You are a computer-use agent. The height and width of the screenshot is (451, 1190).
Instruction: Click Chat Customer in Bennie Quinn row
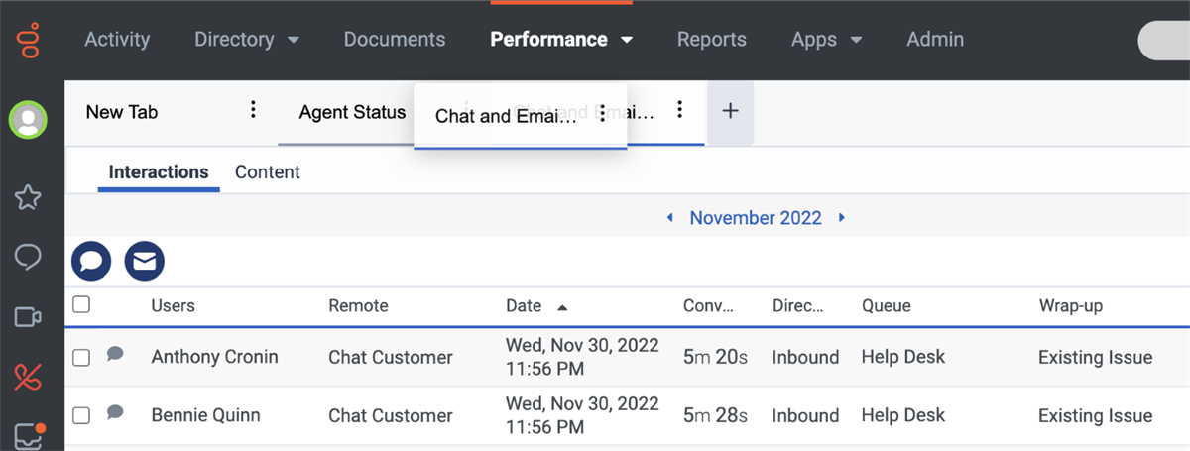coord(391,415)
